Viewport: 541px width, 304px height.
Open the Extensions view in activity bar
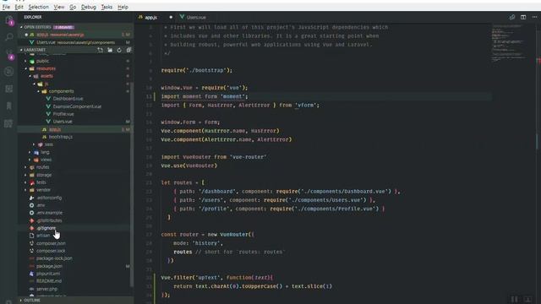pos(9,89)
